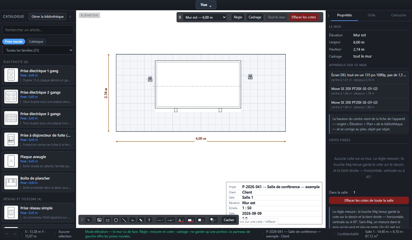Viewport: 412px width, 240px height.
Task: Expand the Toutes les familles dropdown
Action: click(38, 50)
